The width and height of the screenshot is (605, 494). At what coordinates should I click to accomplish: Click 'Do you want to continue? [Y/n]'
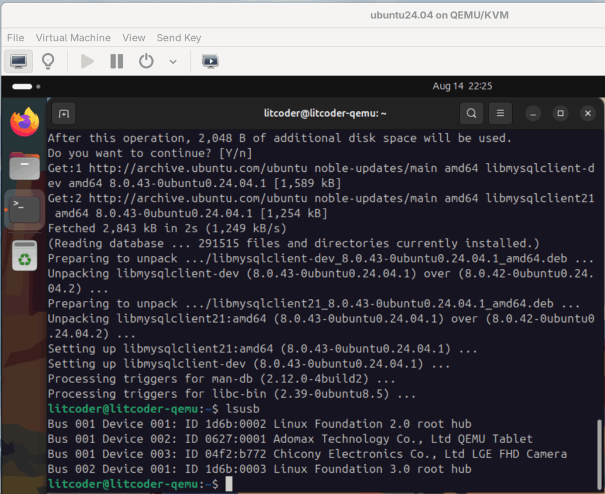coord(150,153)
